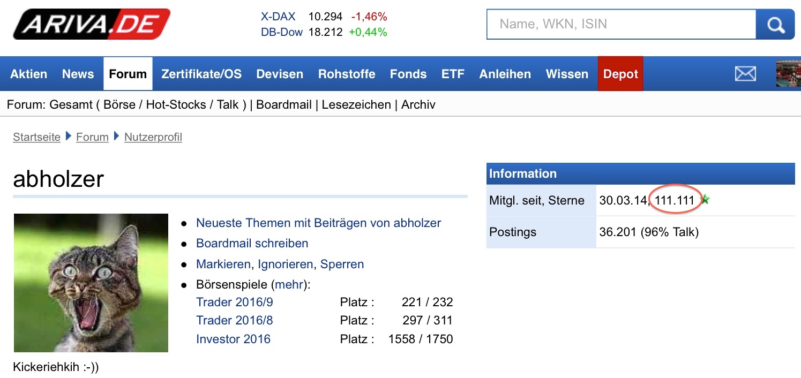Open the user avatar thumbnail in navbar
Viewport: 801px width, 378px height.
788,74
